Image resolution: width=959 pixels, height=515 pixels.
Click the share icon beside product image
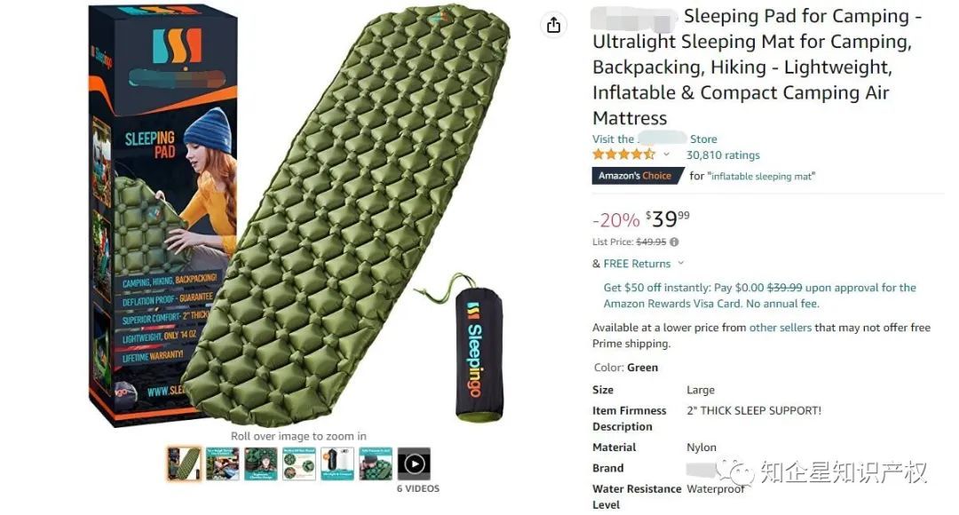[553, 25]
